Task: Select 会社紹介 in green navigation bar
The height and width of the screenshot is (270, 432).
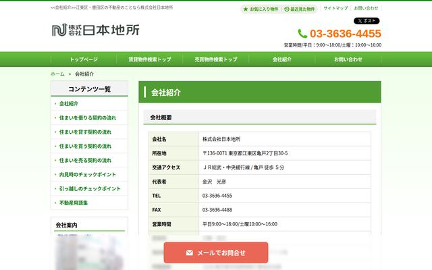Action: pos(282,59)
